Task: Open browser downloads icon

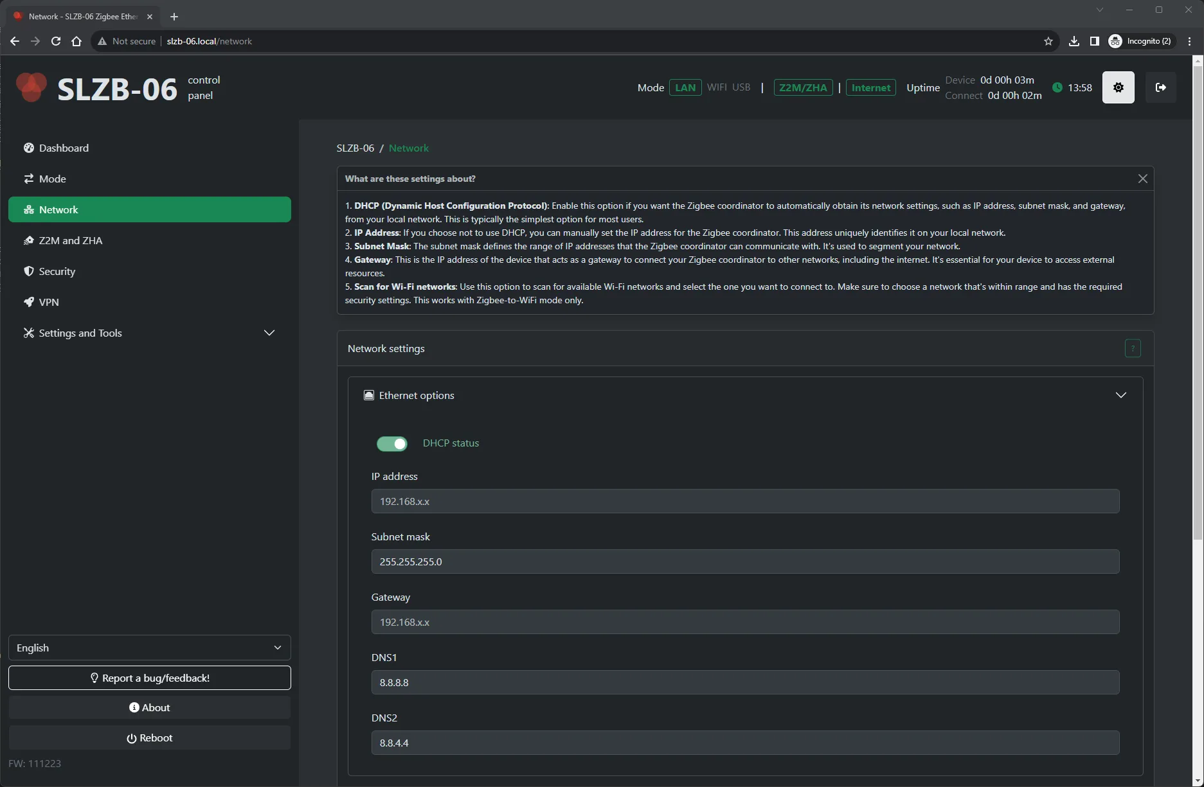Action: point(1074,41)
